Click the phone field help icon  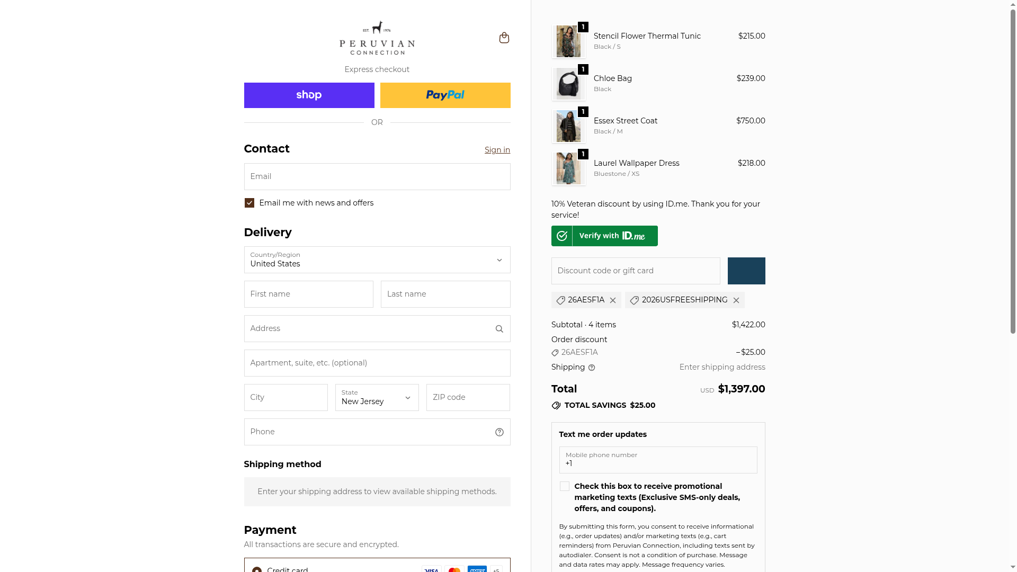click(x=499, y=432)
